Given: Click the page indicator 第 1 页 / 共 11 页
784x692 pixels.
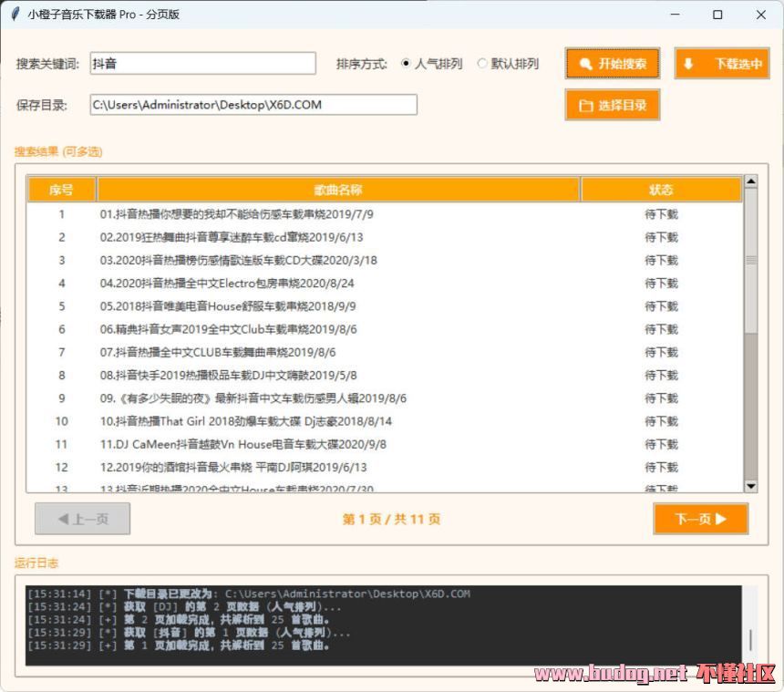Looking at the screenshot, I should pos(391,519).
